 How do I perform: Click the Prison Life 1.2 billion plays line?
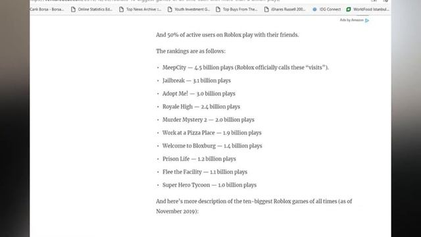click(199, 159)
